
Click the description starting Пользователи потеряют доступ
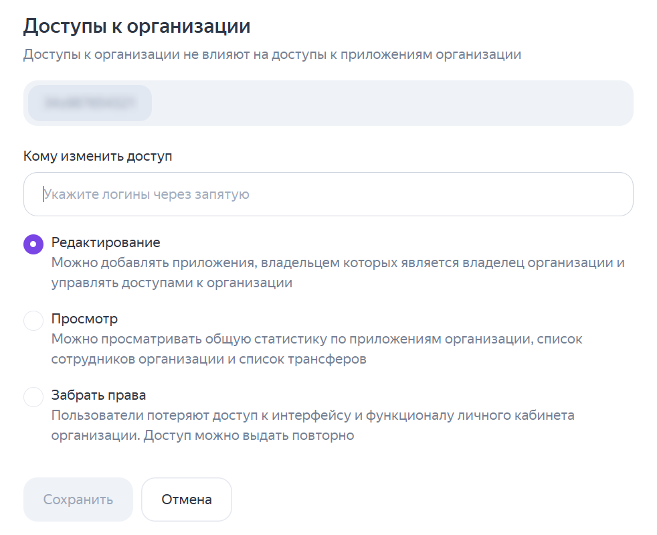coord(313,415)
